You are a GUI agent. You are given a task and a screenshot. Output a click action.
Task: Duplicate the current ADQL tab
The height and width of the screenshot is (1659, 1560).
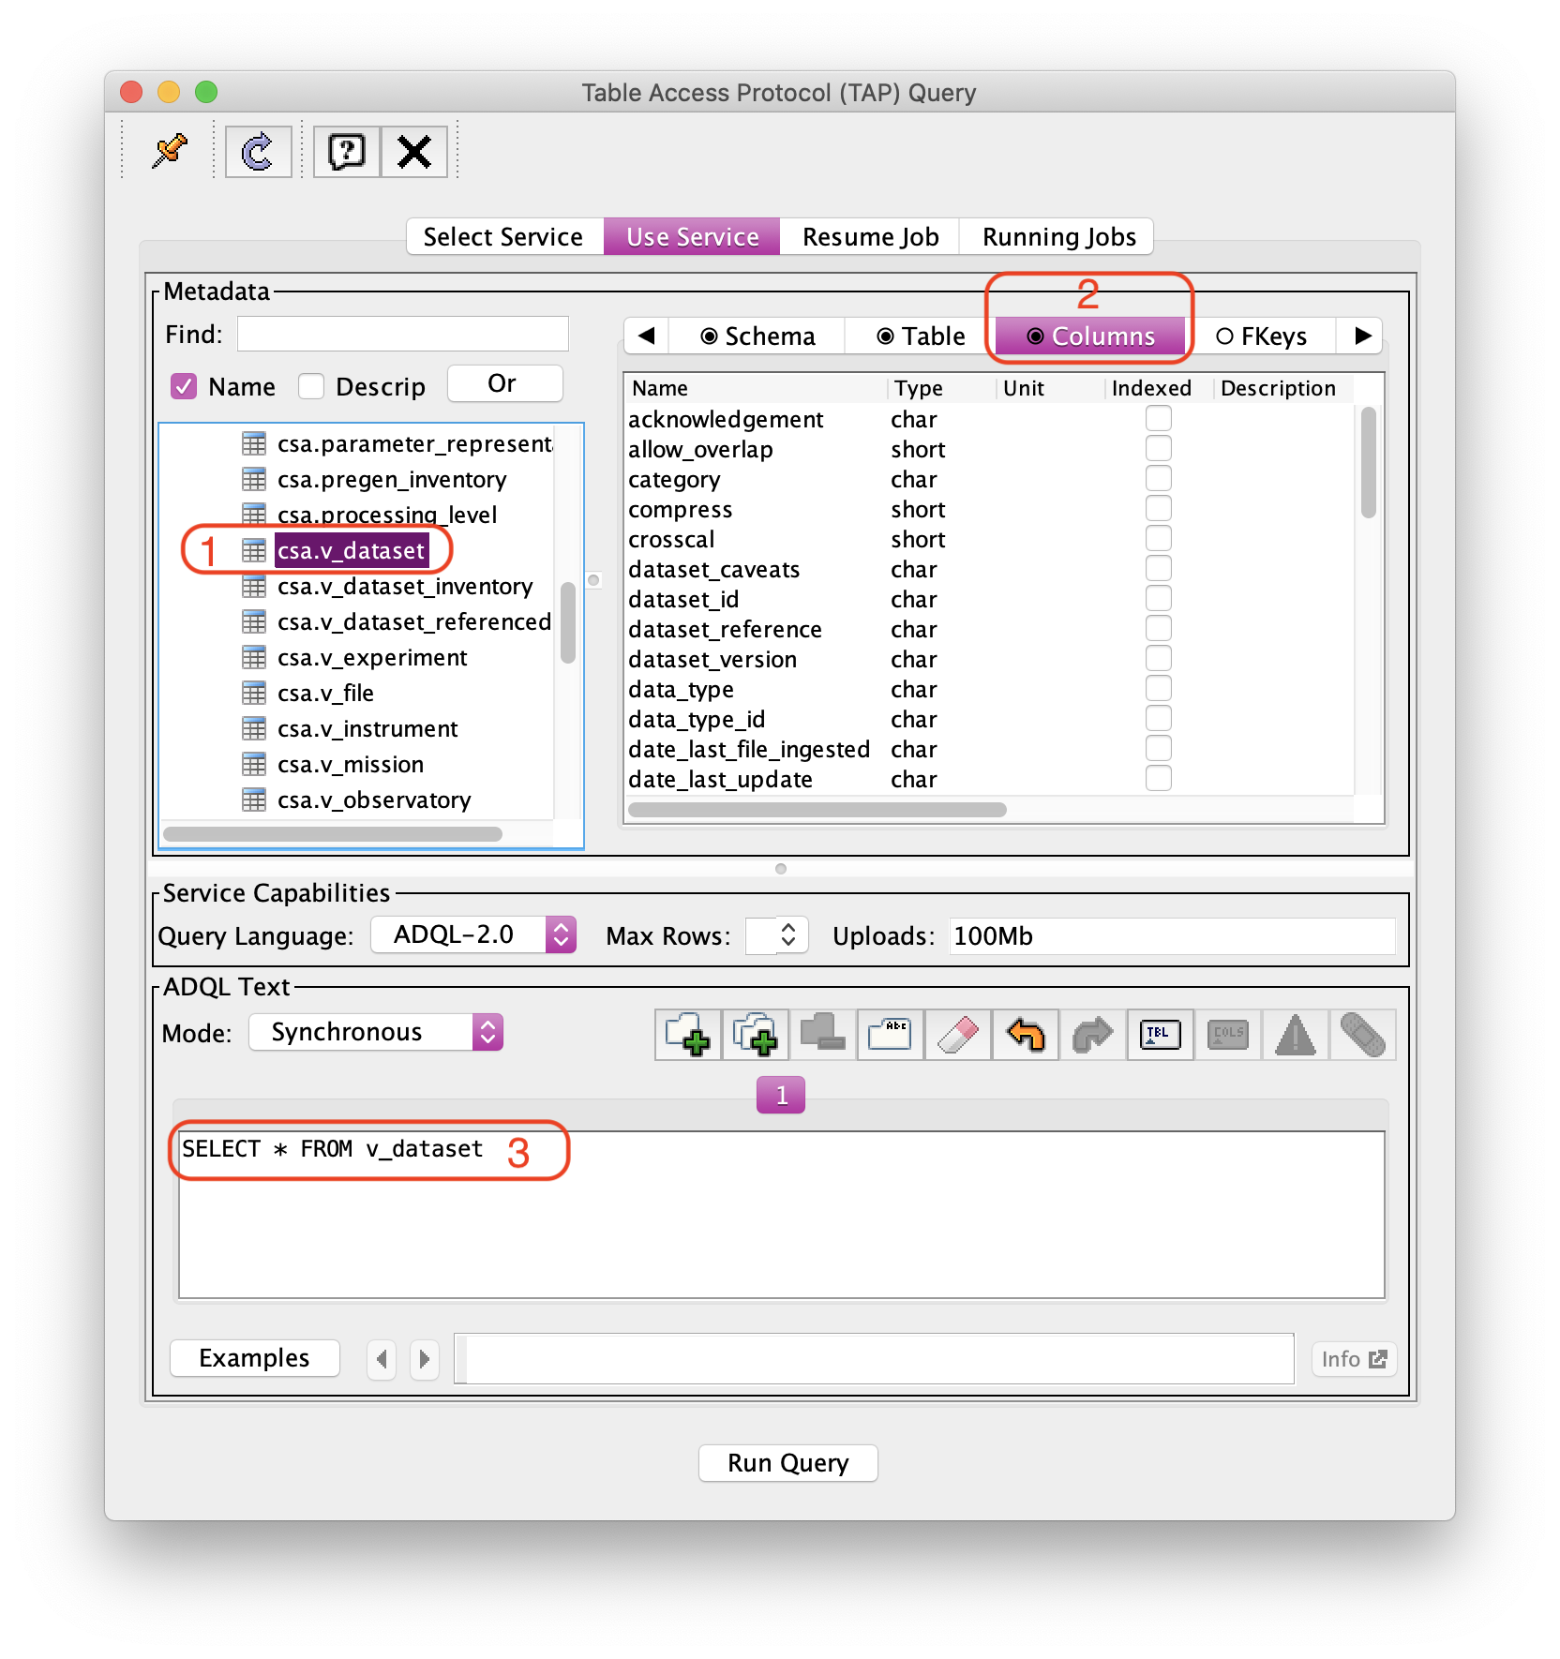756,1035
